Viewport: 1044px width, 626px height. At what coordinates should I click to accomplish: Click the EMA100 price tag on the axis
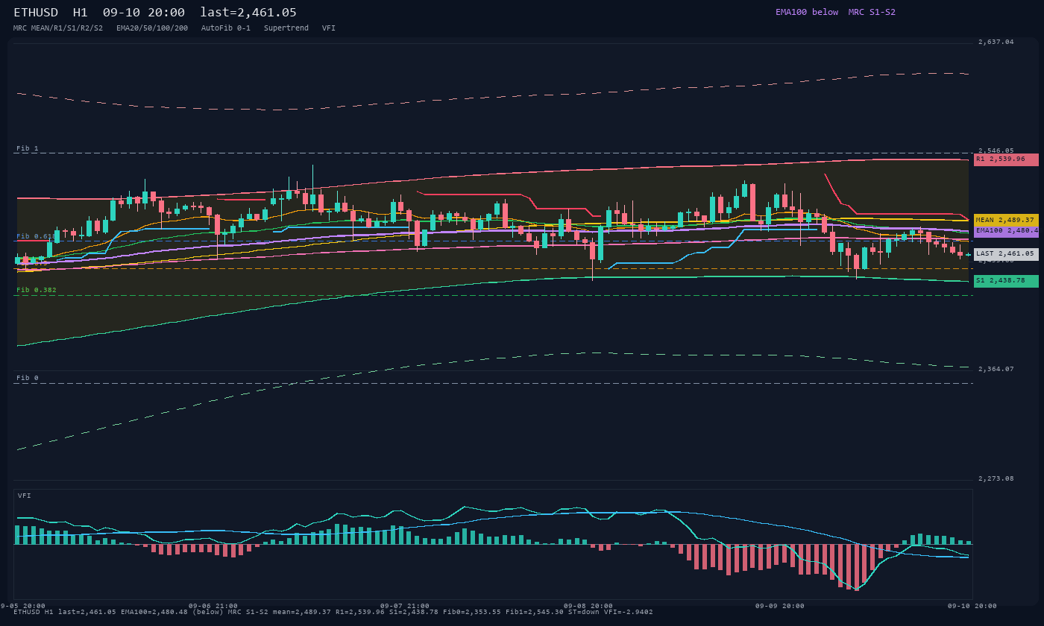(1006, 231)
